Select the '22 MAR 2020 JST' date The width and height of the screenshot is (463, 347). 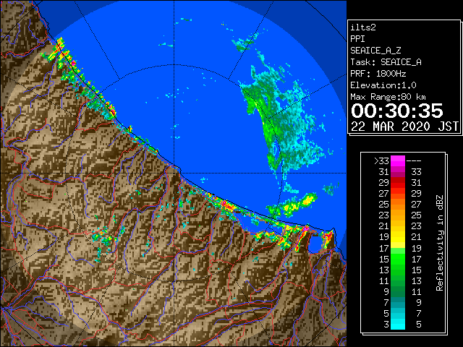(x=405, y=127)
